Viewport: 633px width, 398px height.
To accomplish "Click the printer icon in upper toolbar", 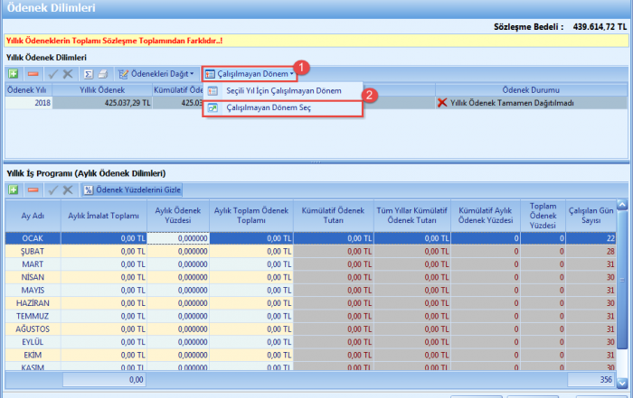I will click(103, 73).
